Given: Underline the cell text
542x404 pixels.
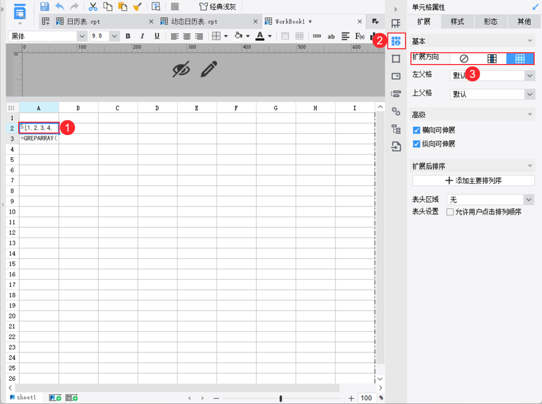Looking at the screenshot, I should [157, 36].
